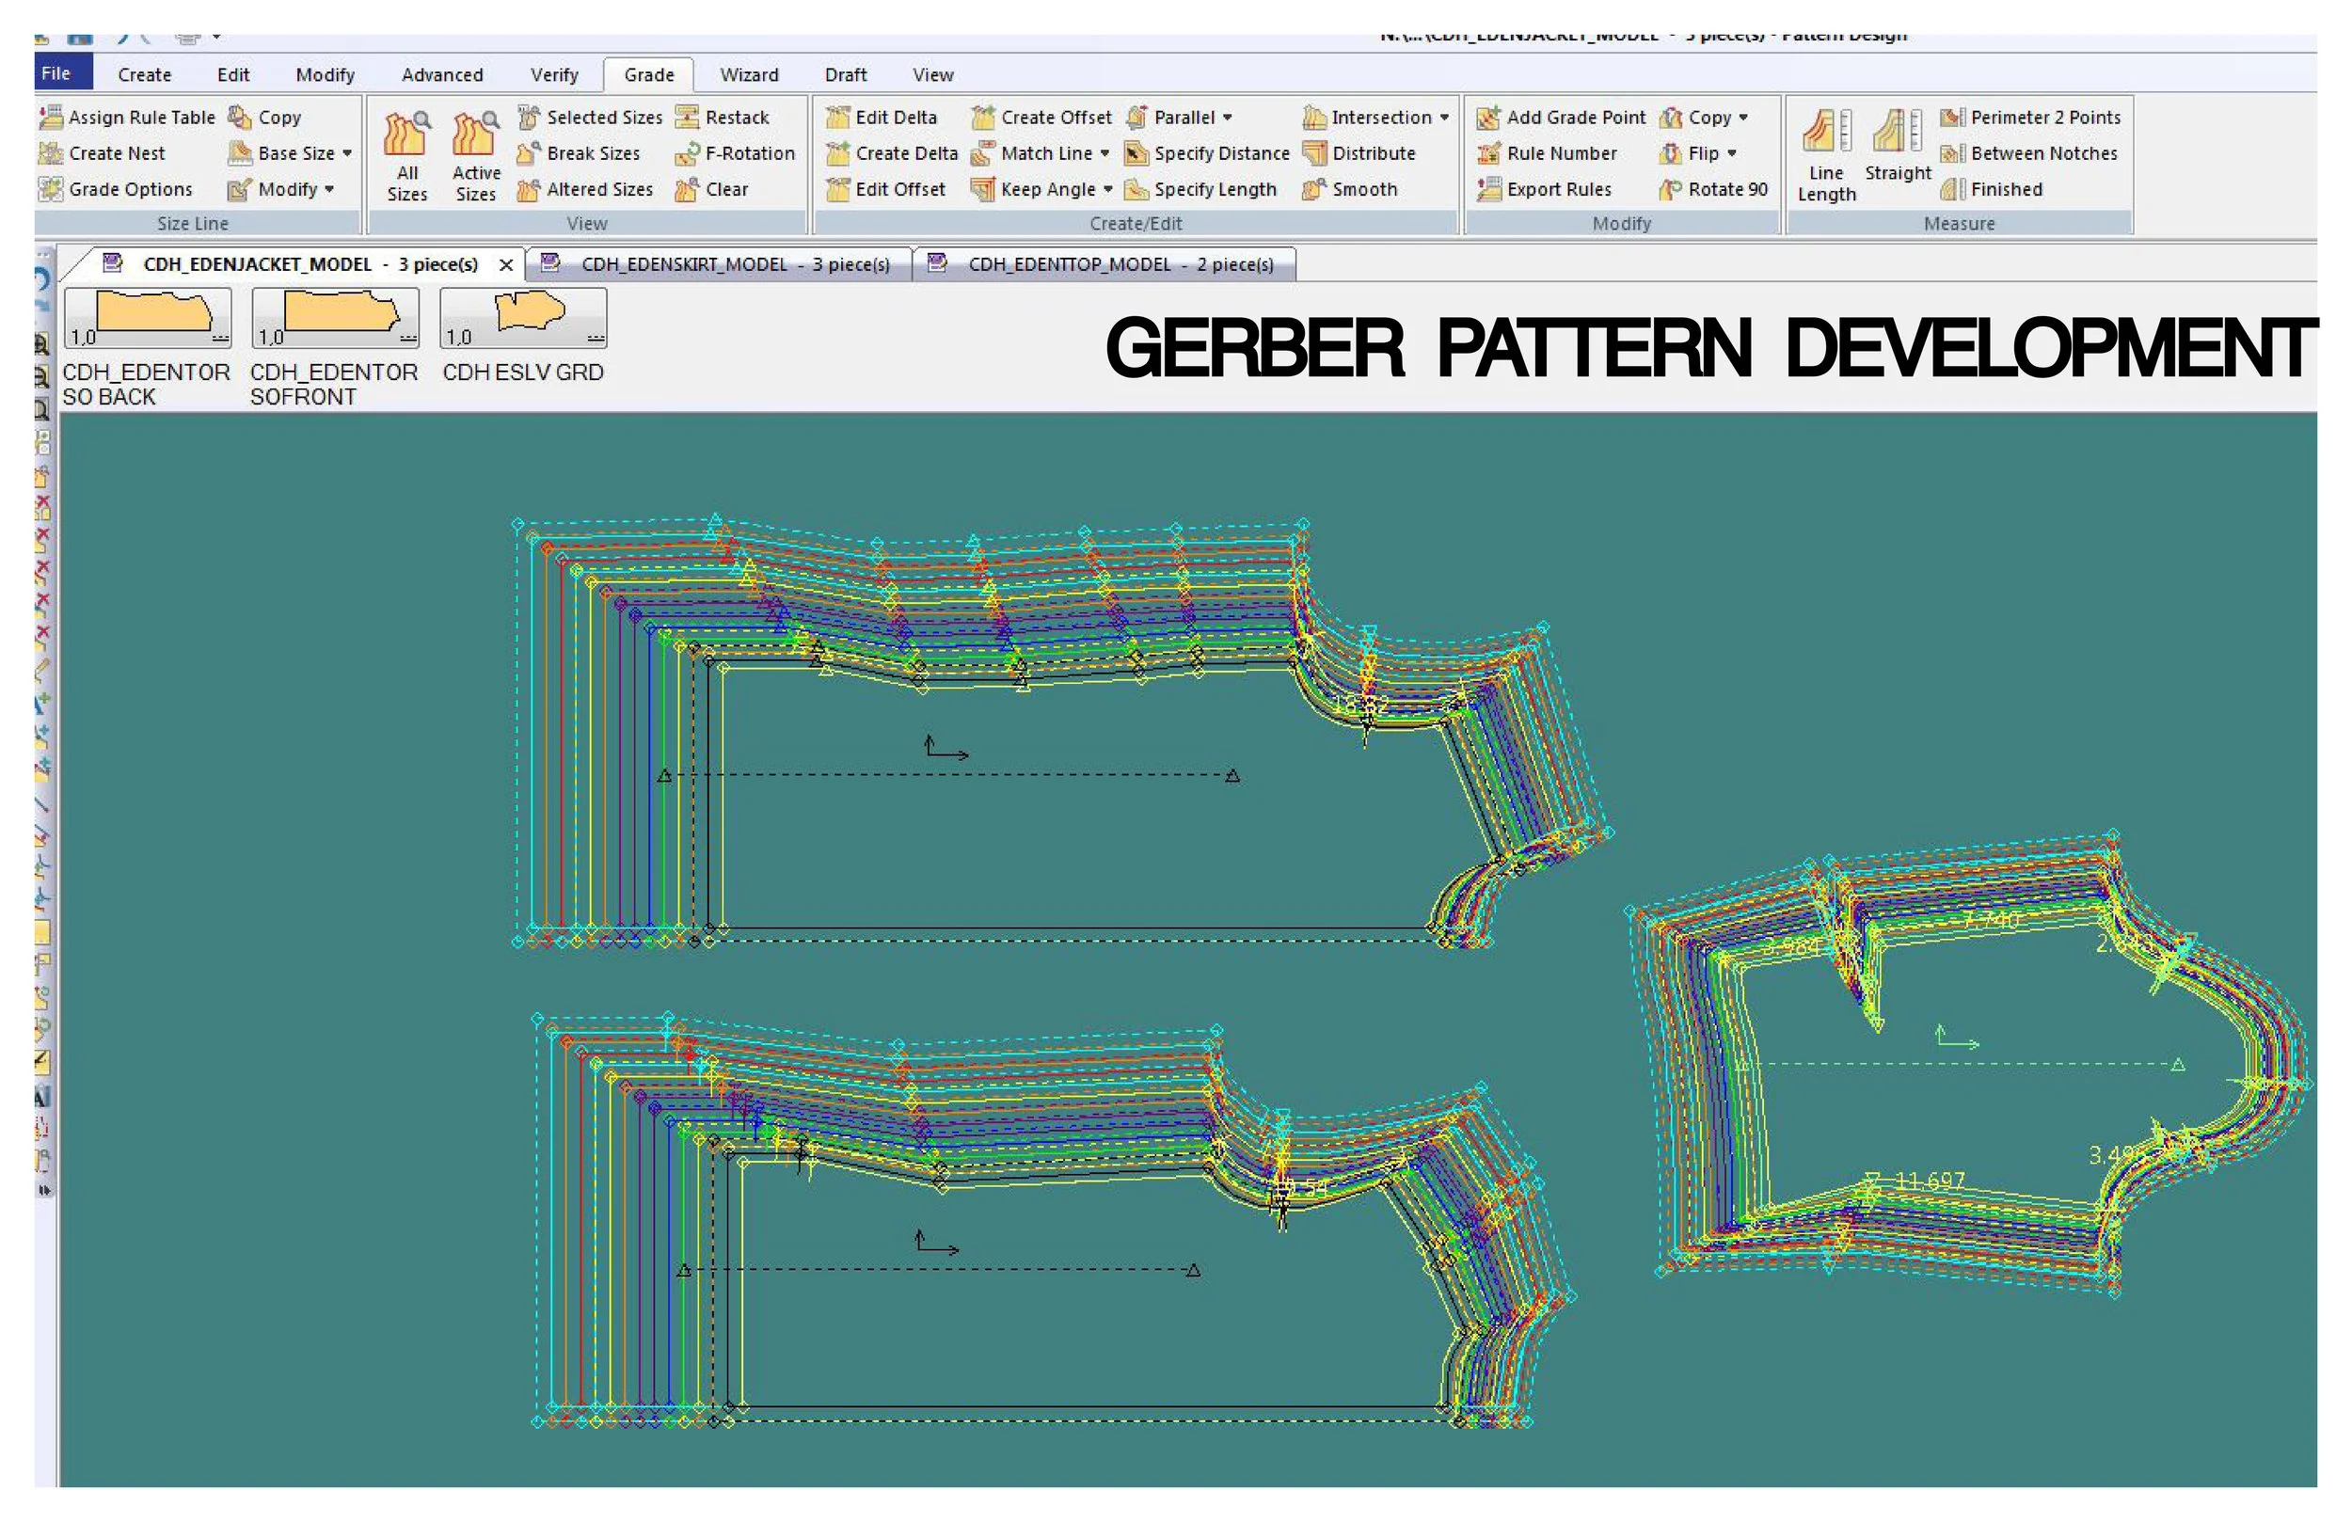Click Rotate 90

click(x=1713, y=189)
